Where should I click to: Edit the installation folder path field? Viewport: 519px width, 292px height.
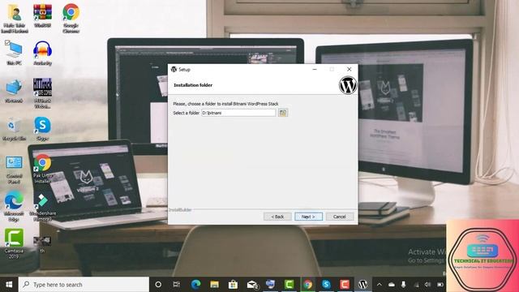238,113
